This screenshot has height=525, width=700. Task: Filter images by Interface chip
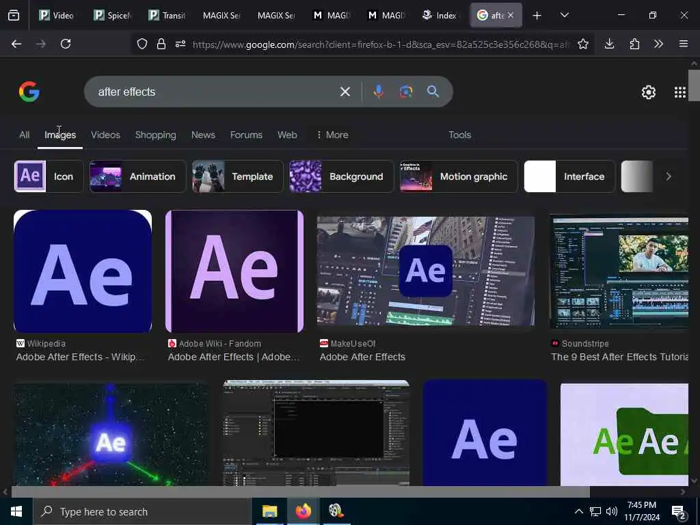[x=569, y=176]
